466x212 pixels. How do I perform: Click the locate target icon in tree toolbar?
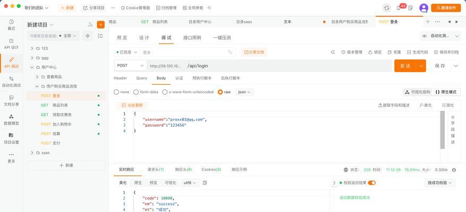[87, 36]
